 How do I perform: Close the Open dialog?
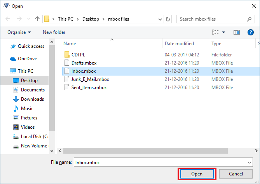pos(253,6)
